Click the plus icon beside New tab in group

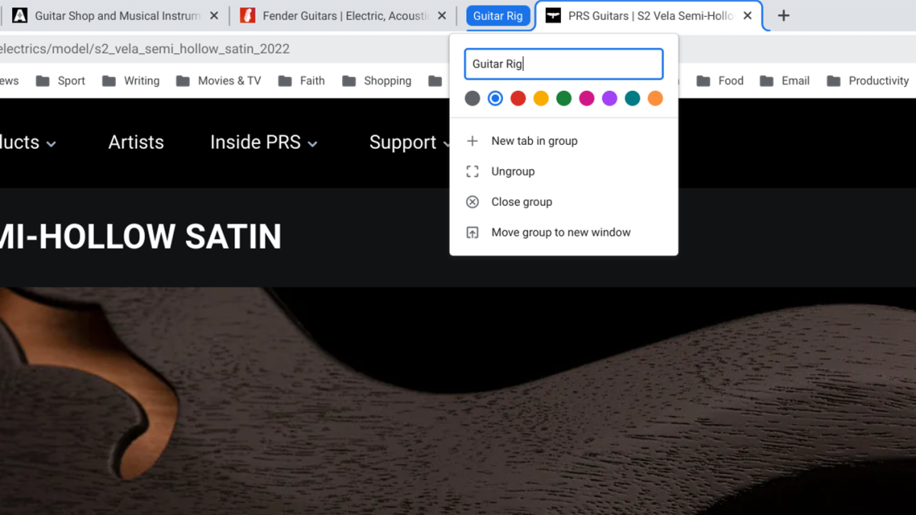coord(473,141)
